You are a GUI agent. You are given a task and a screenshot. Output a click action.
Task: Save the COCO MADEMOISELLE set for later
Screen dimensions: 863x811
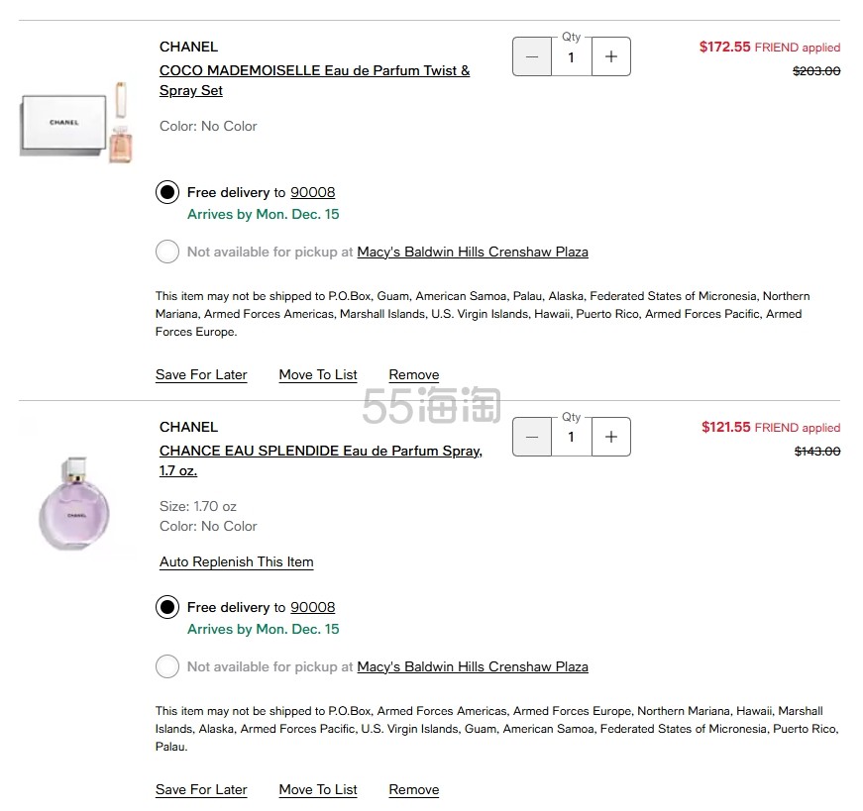pos(201,375)
